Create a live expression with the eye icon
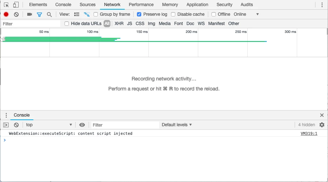The height and width of the screenshot is (182, 328). click(82, 125)
